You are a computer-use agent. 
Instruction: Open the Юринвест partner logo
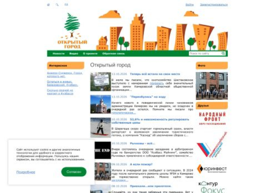click(212, 169)
